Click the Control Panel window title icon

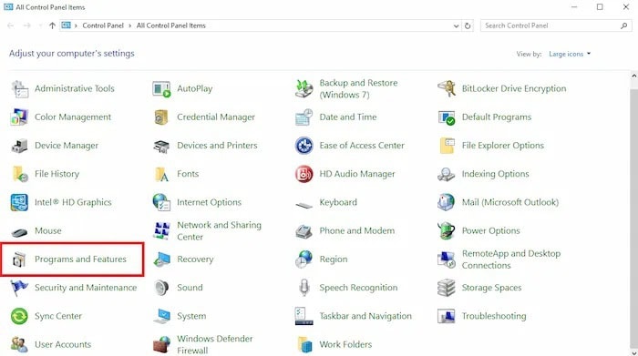[8, 7]
